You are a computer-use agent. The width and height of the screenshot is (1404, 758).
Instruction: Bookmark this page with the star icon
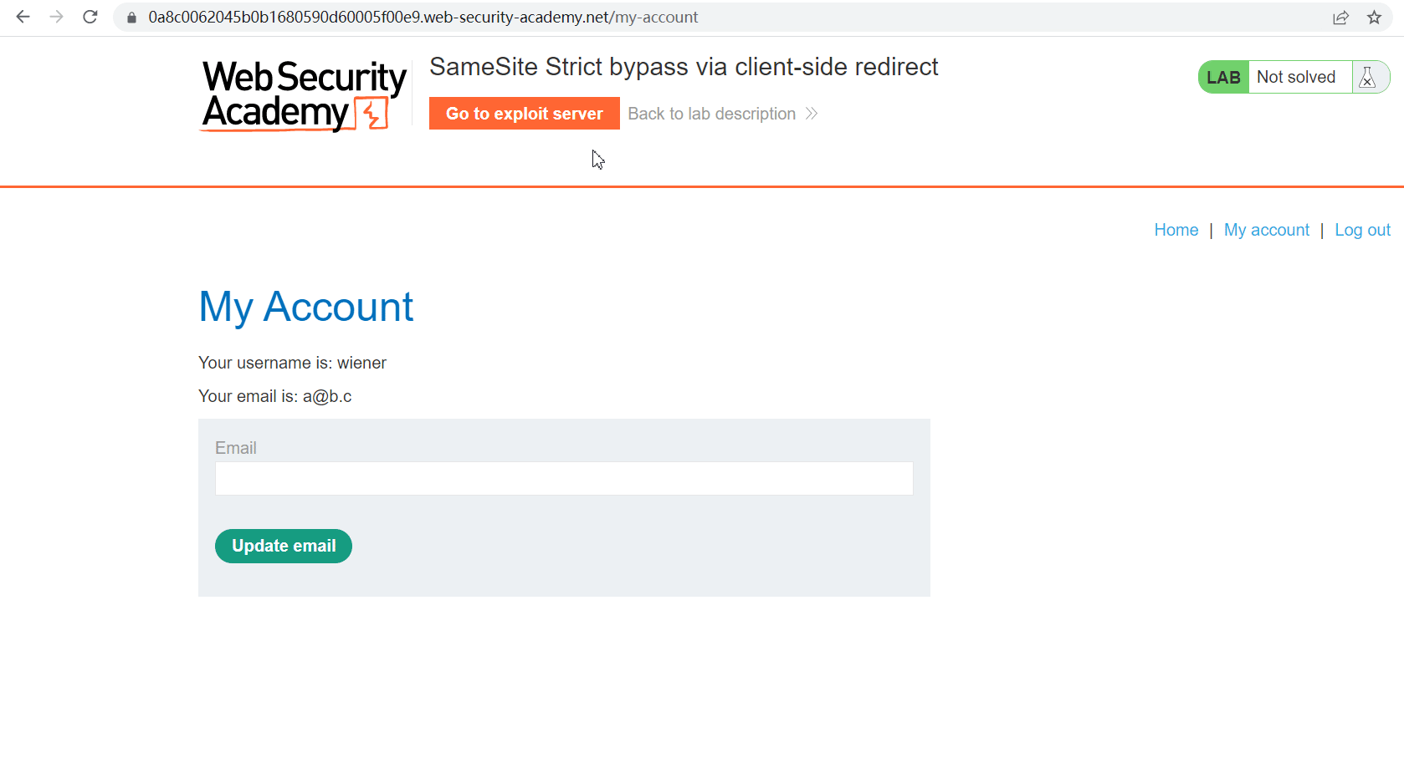[x=1374, y=18]
